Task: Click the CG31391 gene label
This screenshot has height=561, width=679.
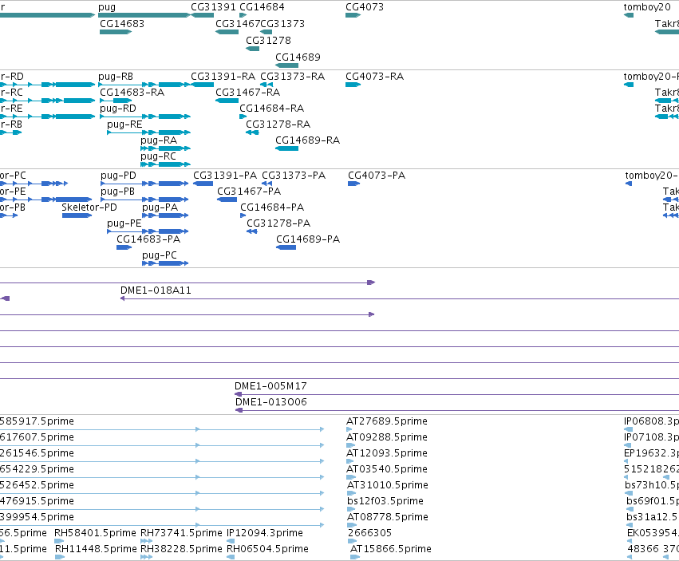Action: [x=213, y=7]
